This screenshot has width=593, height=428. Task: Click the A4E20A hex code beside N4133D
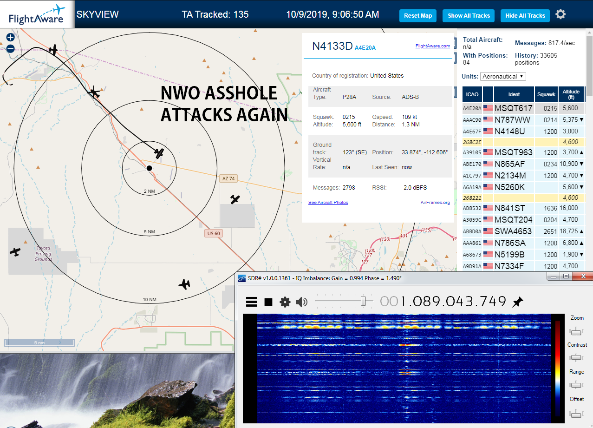point(365,47)
